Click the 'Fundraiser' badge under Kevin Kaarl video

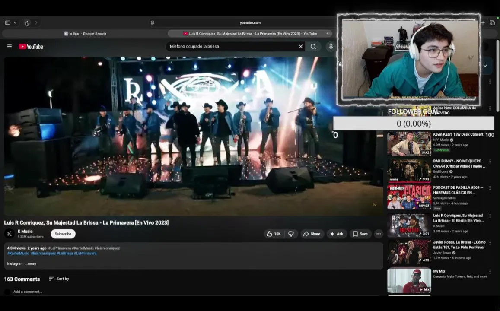(x=442, y=150)
